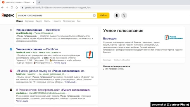
Task: Switch to the Переводчик tab
Action: point(69,21)
